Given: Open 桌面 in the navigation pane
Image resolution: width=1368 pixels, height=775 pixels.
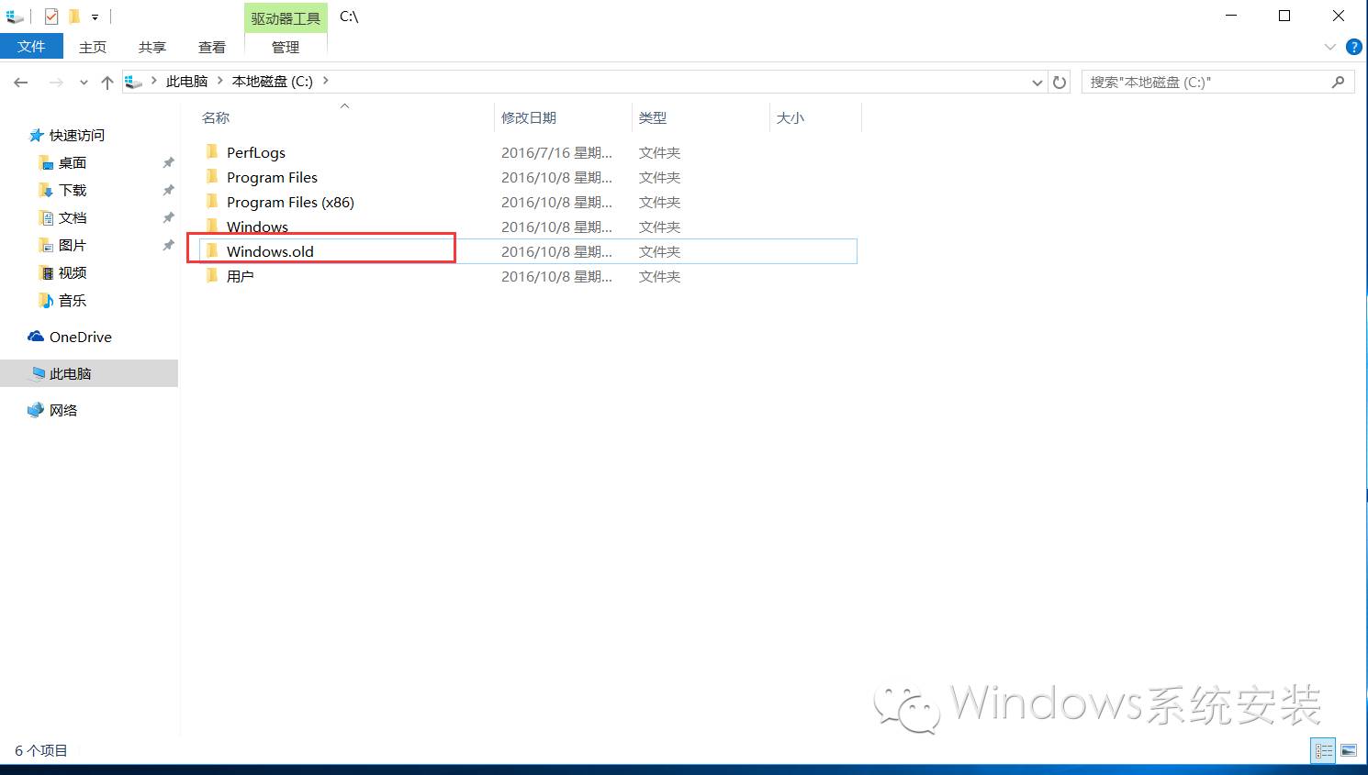Looking at the screenshot, I should (x=72, y=163).
